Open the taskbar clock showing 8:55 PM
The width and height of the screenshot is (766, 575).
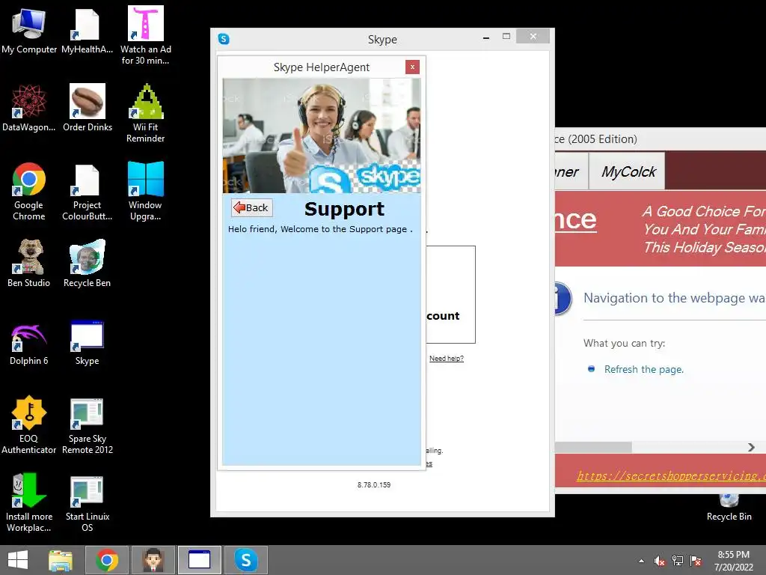[x=733, y=560]
